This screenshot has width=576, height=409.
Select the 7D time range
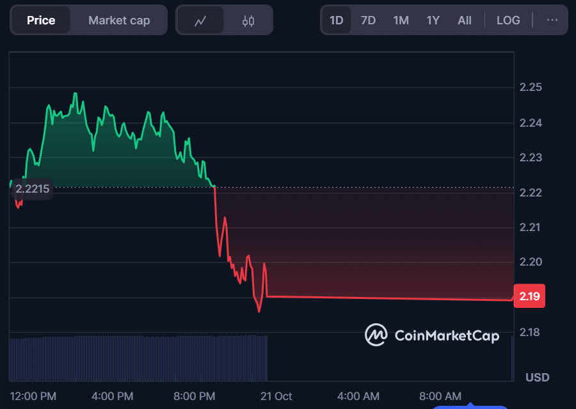click(368, 20)
